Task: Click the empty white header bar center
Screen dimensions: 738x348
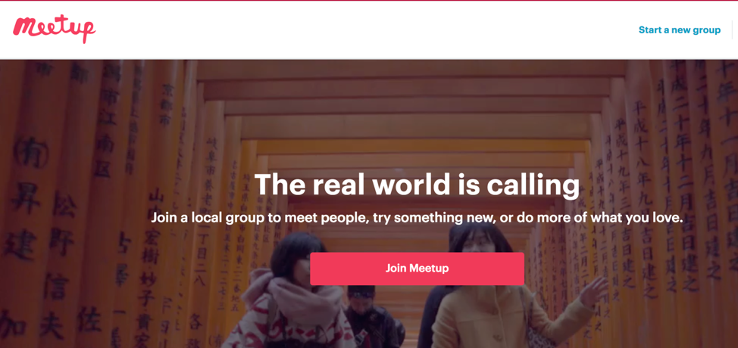Action: (367, 30)
